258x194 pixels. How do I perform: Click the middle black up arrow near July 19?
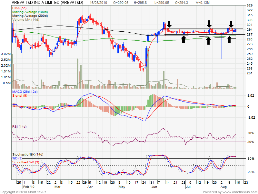tap(208, 40)
